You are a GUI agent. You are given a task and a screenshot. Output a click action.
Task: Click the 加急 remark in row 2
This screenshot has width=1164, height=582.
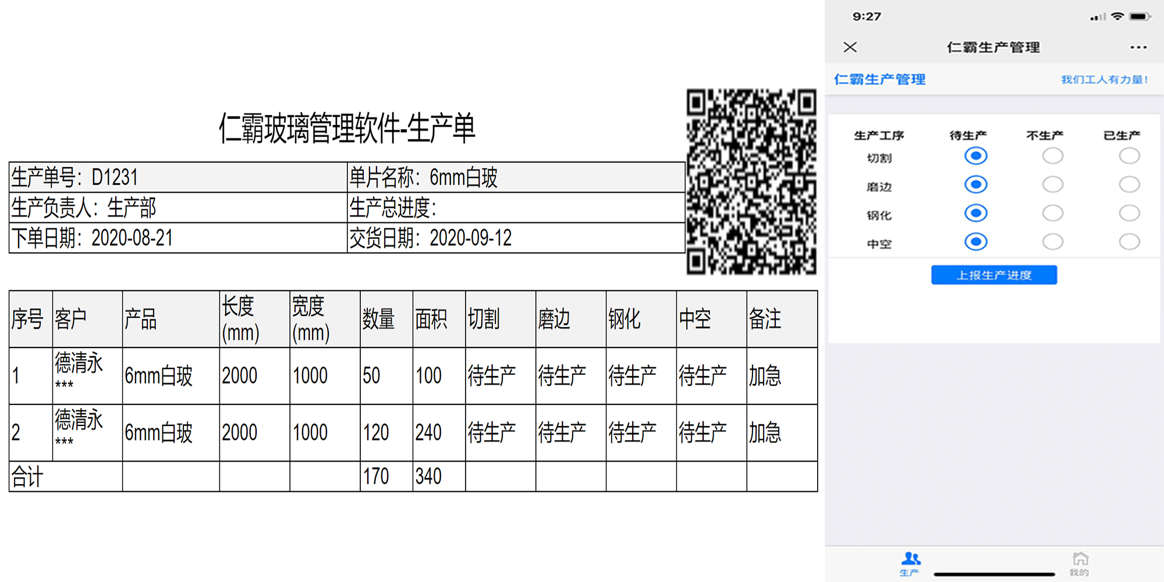click(765, 433)
